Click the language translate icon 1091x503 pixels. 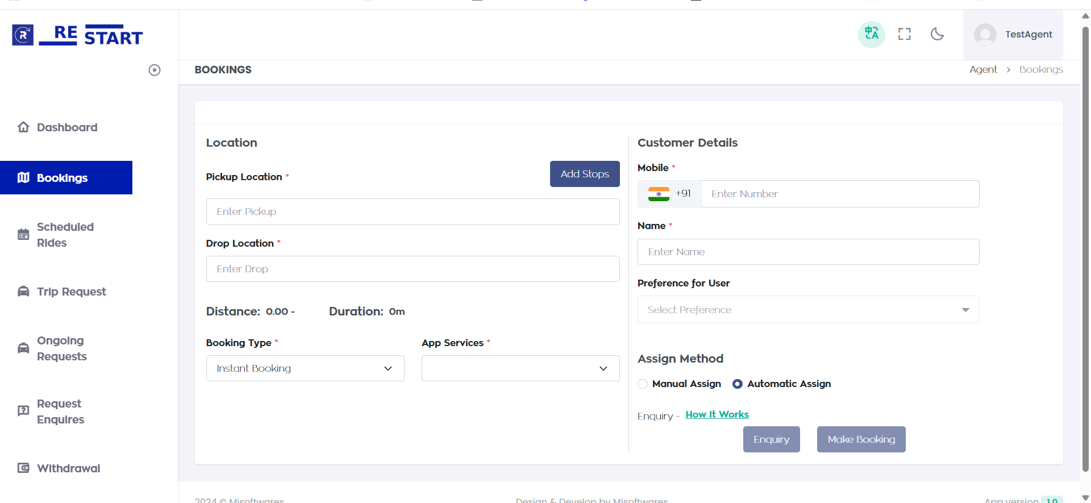(871, 34)
